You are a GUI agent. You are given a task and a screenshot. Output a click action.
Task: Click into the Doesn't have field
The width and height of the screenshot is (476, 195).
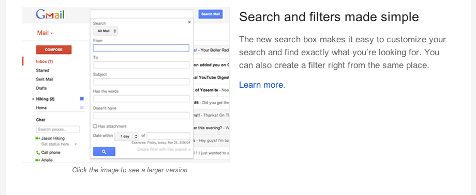(141, 116)
